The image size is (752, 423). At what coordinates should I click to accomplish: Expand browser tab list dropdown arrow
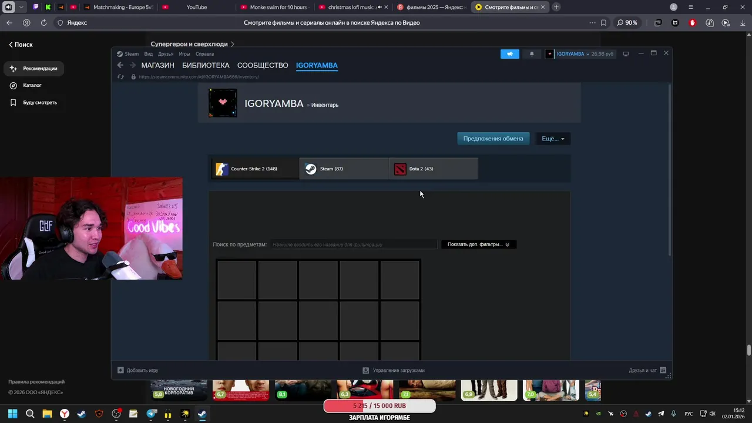pos(22,7)
